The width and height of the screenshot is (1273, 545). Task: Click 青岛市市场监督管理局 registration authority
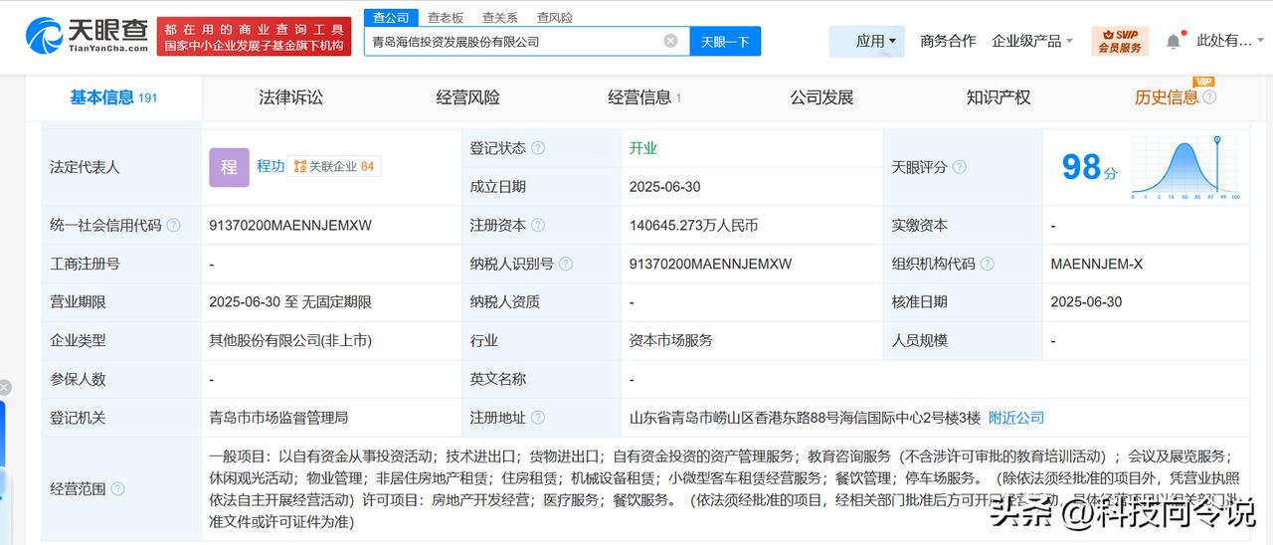(x=278, y=418)
